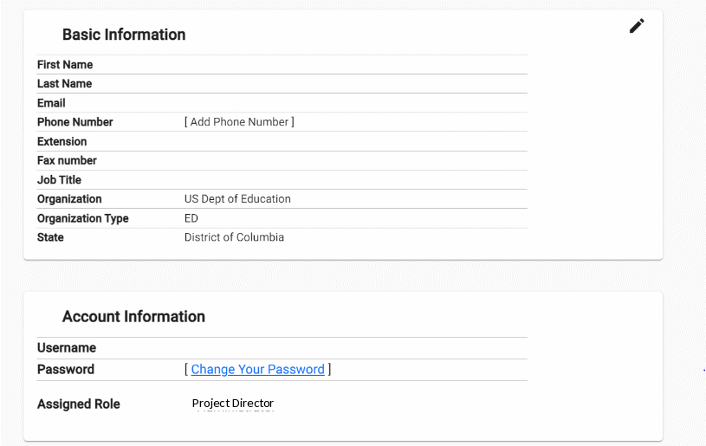Select the First Name row label
706x446 pixels.
(65, 65)
